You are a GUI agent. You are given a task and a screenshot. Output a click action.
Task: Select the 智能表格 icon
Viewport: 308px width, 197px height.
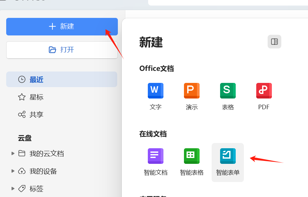tap(191, 156)
